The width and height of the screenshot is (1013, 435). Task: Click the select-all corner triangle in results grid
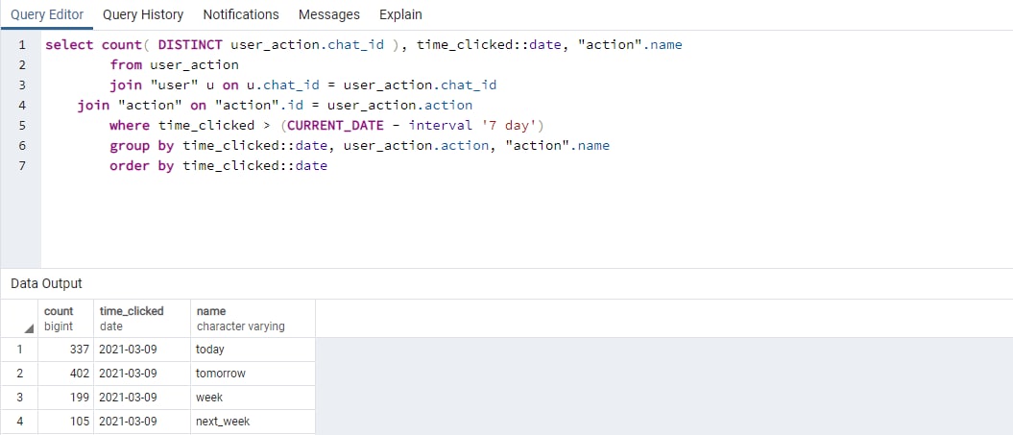[x=29, y=329]
